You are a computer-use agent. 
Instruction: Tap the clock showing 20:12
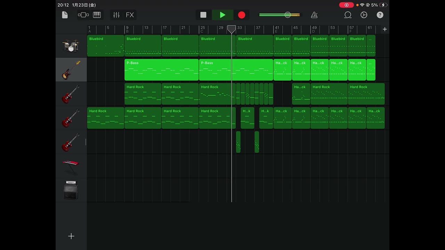click(x=63, y=5)
